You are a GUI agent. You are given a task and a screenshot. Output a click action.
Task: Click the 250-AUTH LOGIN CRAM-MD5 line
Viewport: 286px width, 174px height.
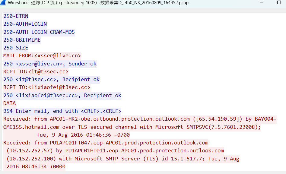[39, 32]
